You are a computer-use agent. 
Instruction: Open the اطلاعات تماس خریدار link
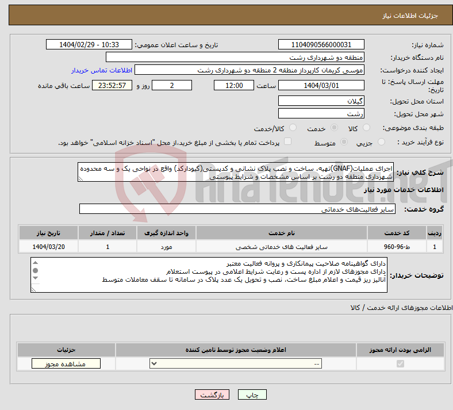click(102, 70)
